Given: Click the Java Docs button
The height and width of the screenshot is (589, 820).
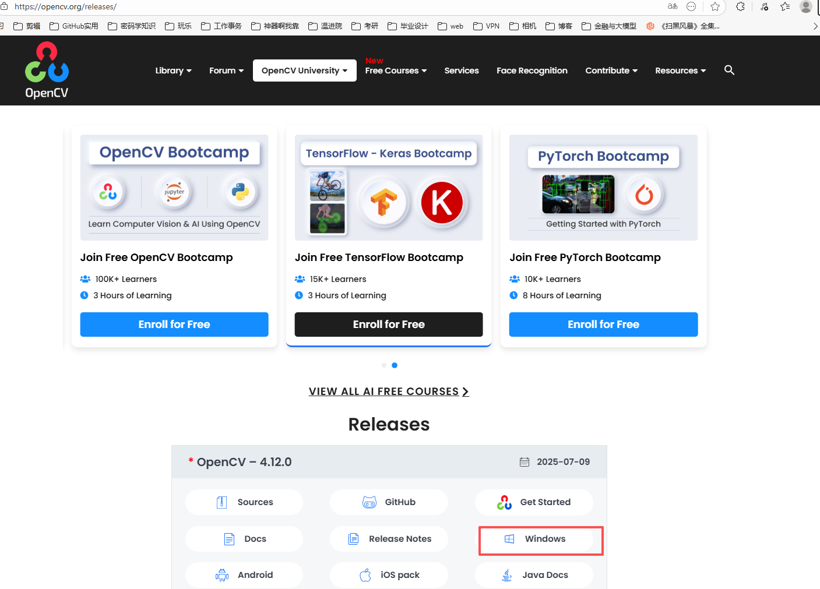Looking at the screenshot, I should [x=534, y=575].
